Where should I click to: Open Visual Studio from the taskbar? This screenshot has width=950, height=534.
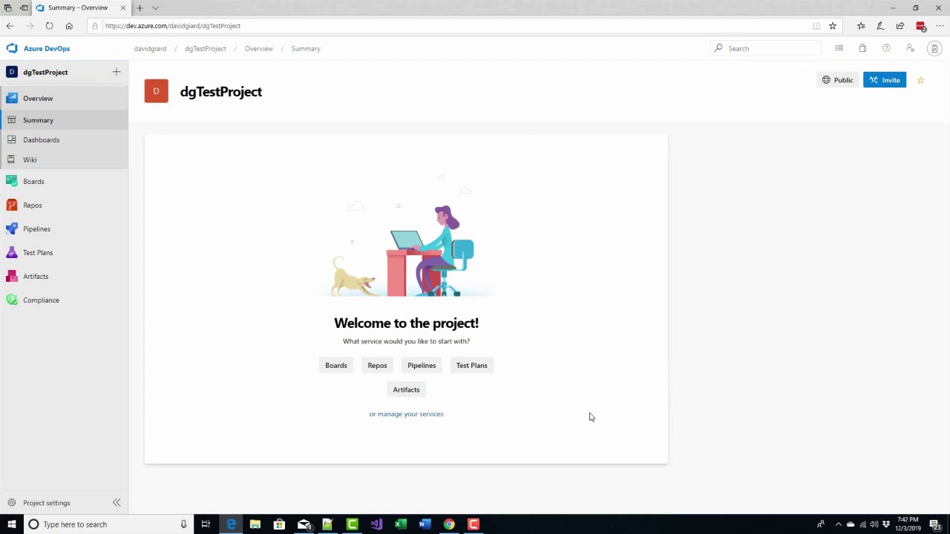(376, 524)
